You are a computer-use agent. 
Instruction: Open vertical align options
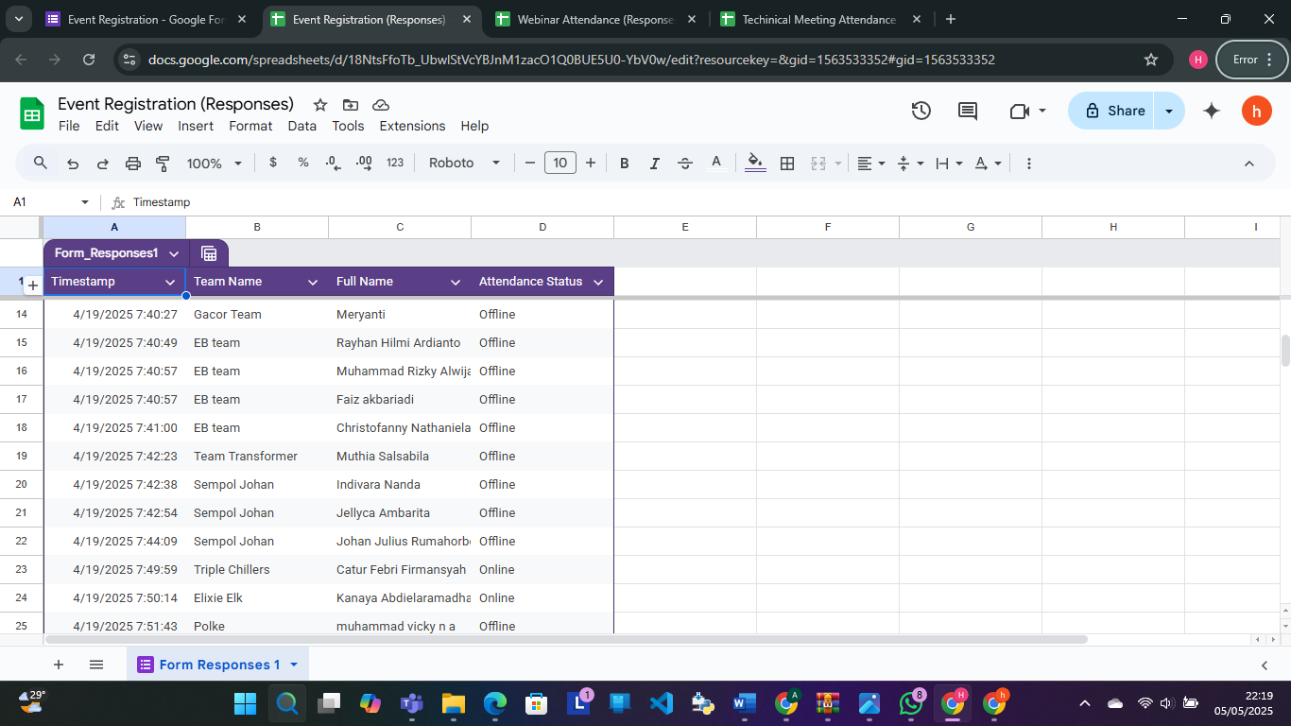tap(909, 164)
